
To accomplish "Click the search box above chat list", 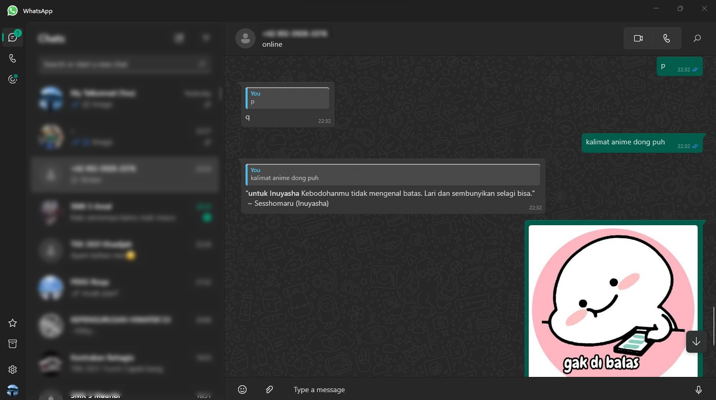I will [x=120, y=64].
